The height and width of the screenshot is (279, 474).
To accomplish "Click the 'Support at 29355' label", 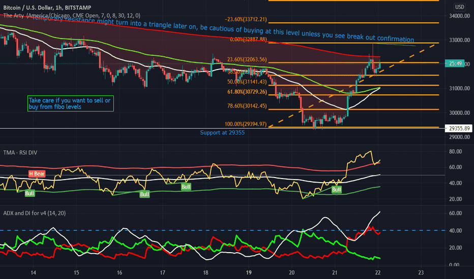I will [222, 132].
